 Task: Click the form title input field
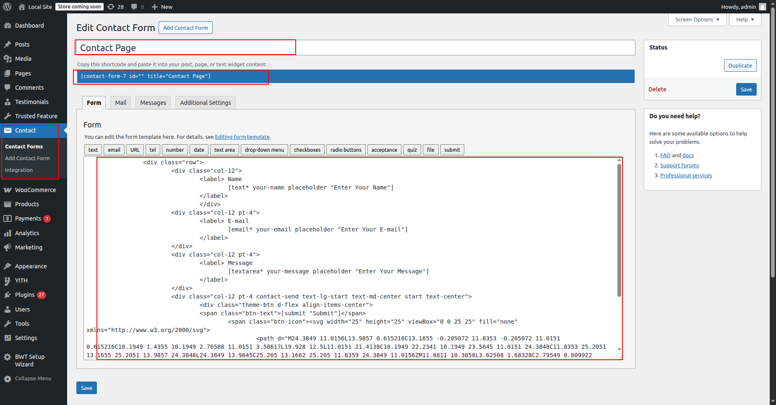coord(355,48)
